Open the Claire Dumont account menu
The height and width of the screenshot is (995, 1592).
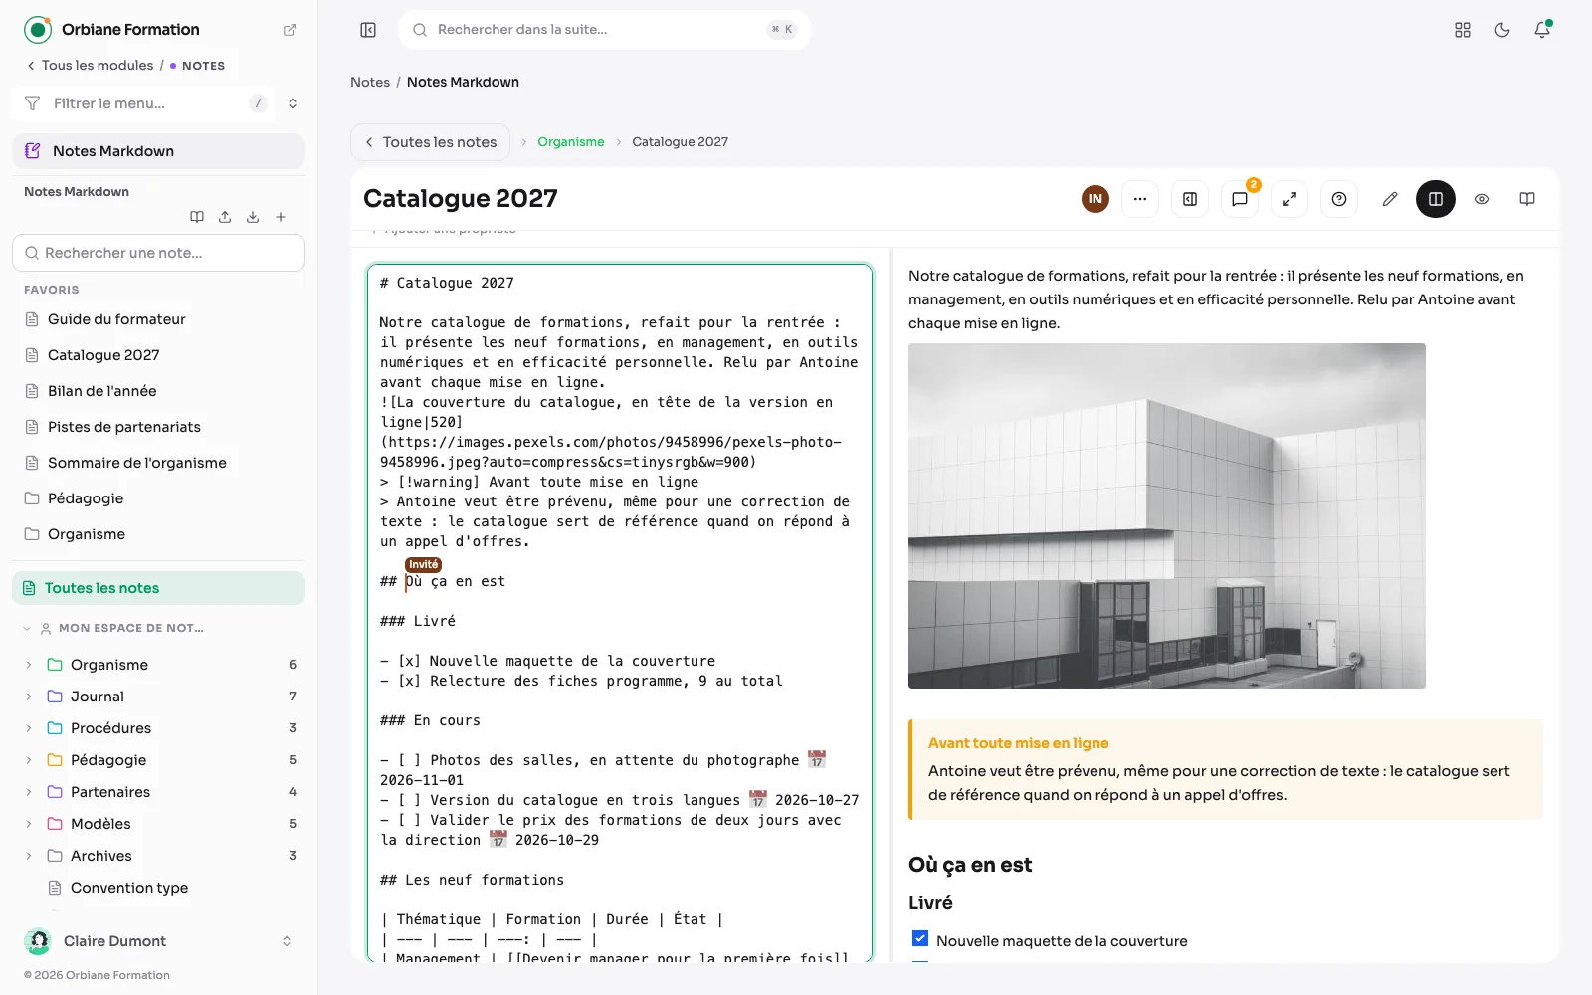159,941
